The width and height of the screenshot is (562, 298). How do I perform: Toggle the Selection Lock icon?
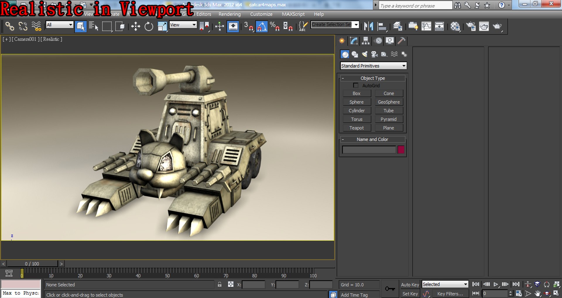[x=220, y=284]
